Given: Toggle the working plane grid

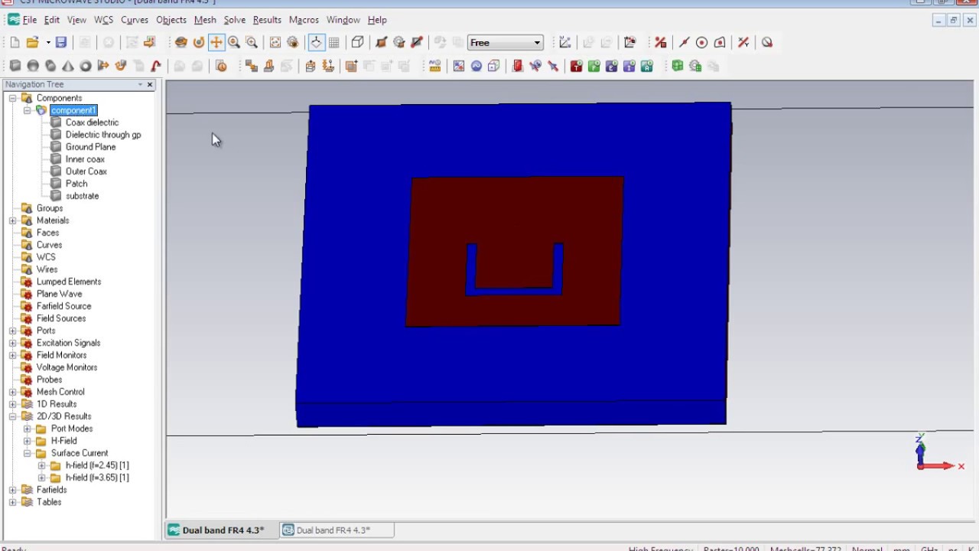Looking at the screenshot, I should coord(334,43).
